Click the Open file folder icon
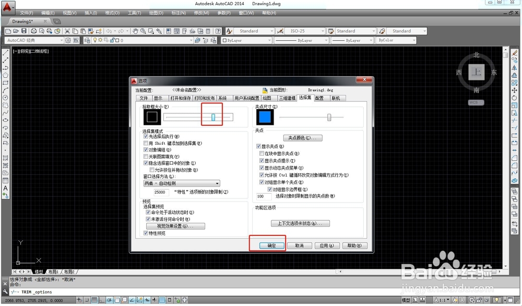The image size is (522, 306). (16, 31)
